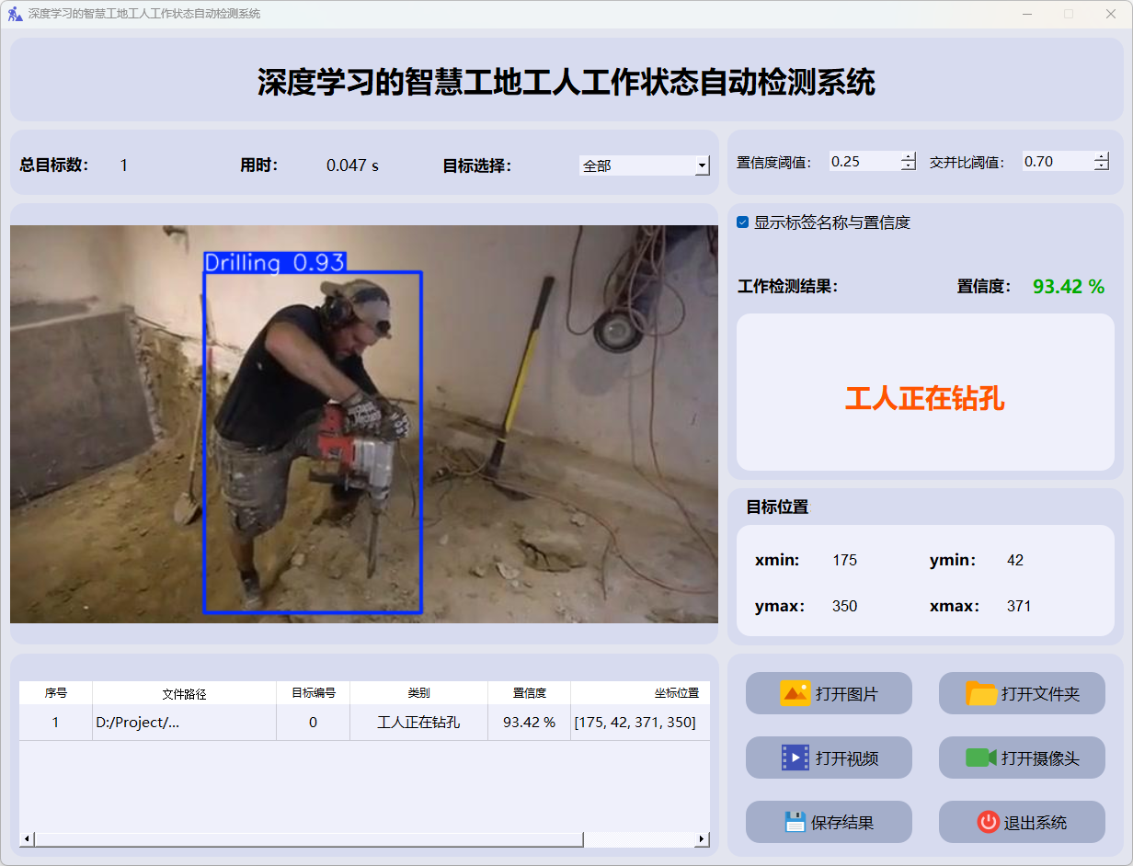Click the detected worker image preview
Screen dimensions: 1133x866
(364, 424)
